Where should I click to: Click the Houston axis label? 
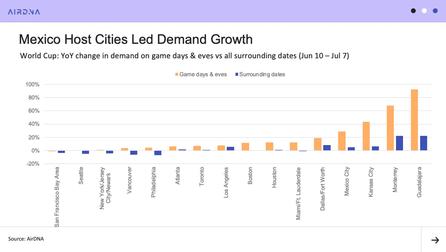(x=274, y=177)
